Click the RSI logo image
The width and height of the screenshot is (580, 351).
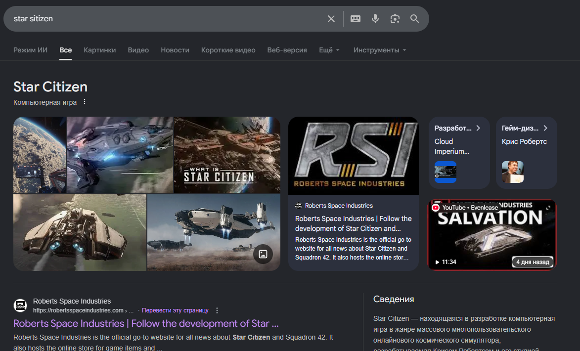click(353, 156)
